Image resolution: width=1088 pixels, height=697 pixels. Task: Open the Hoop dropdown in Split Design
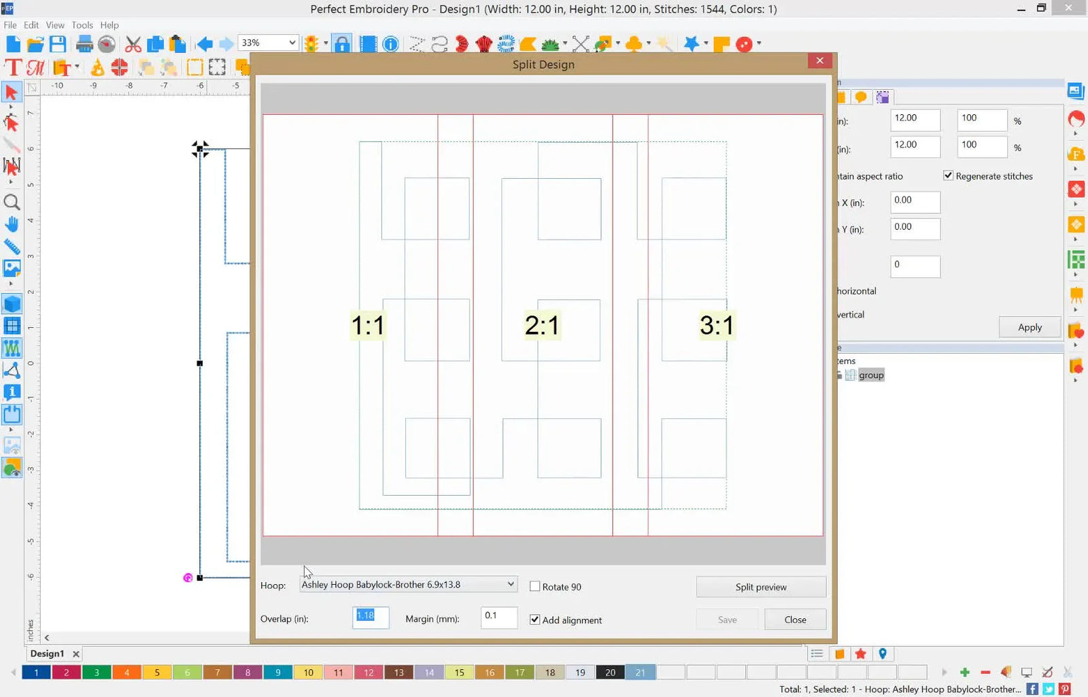click(x=408, y=584)
